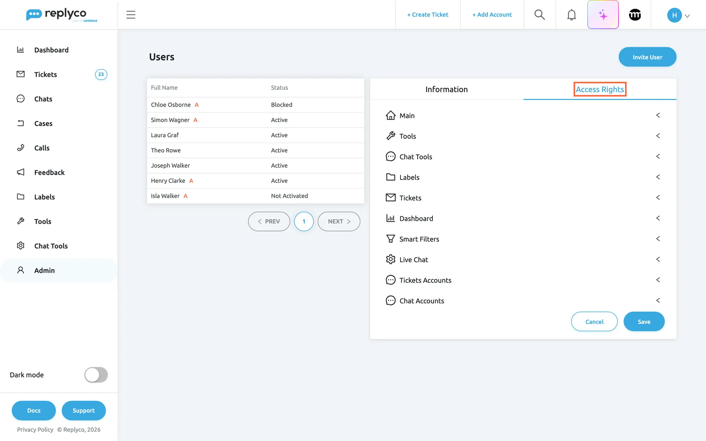Screen dimensions: 706x441
Task: Select the Access Rights tab
Action: point(600,89)
